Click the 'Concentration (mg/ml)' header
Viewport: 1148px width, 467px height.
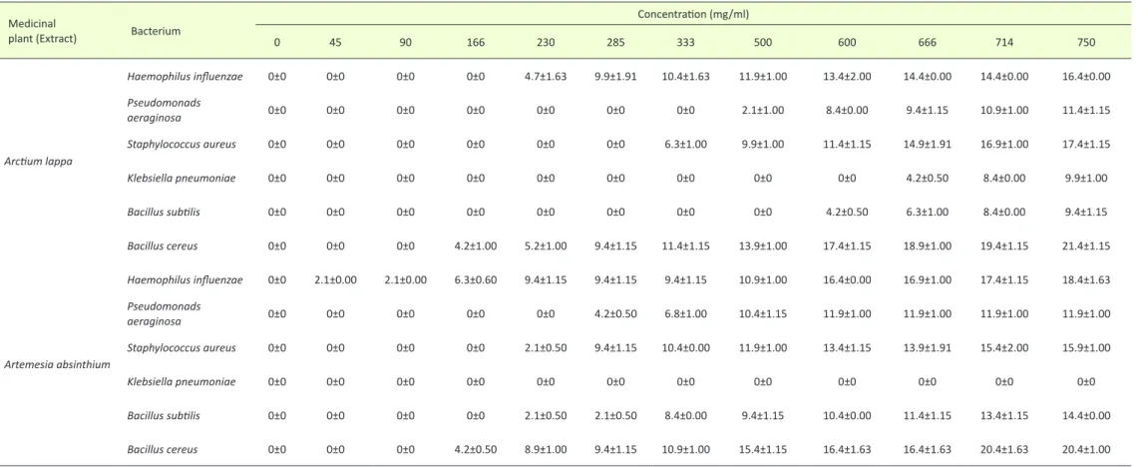(x=692, y=14)
